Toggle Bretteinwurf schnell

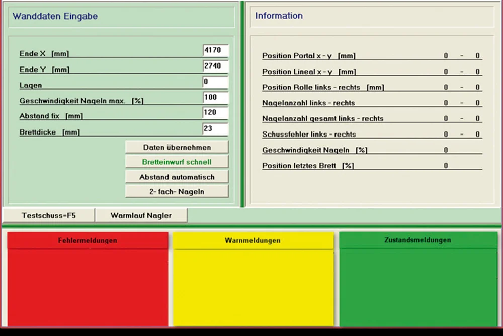pos(177,162)
